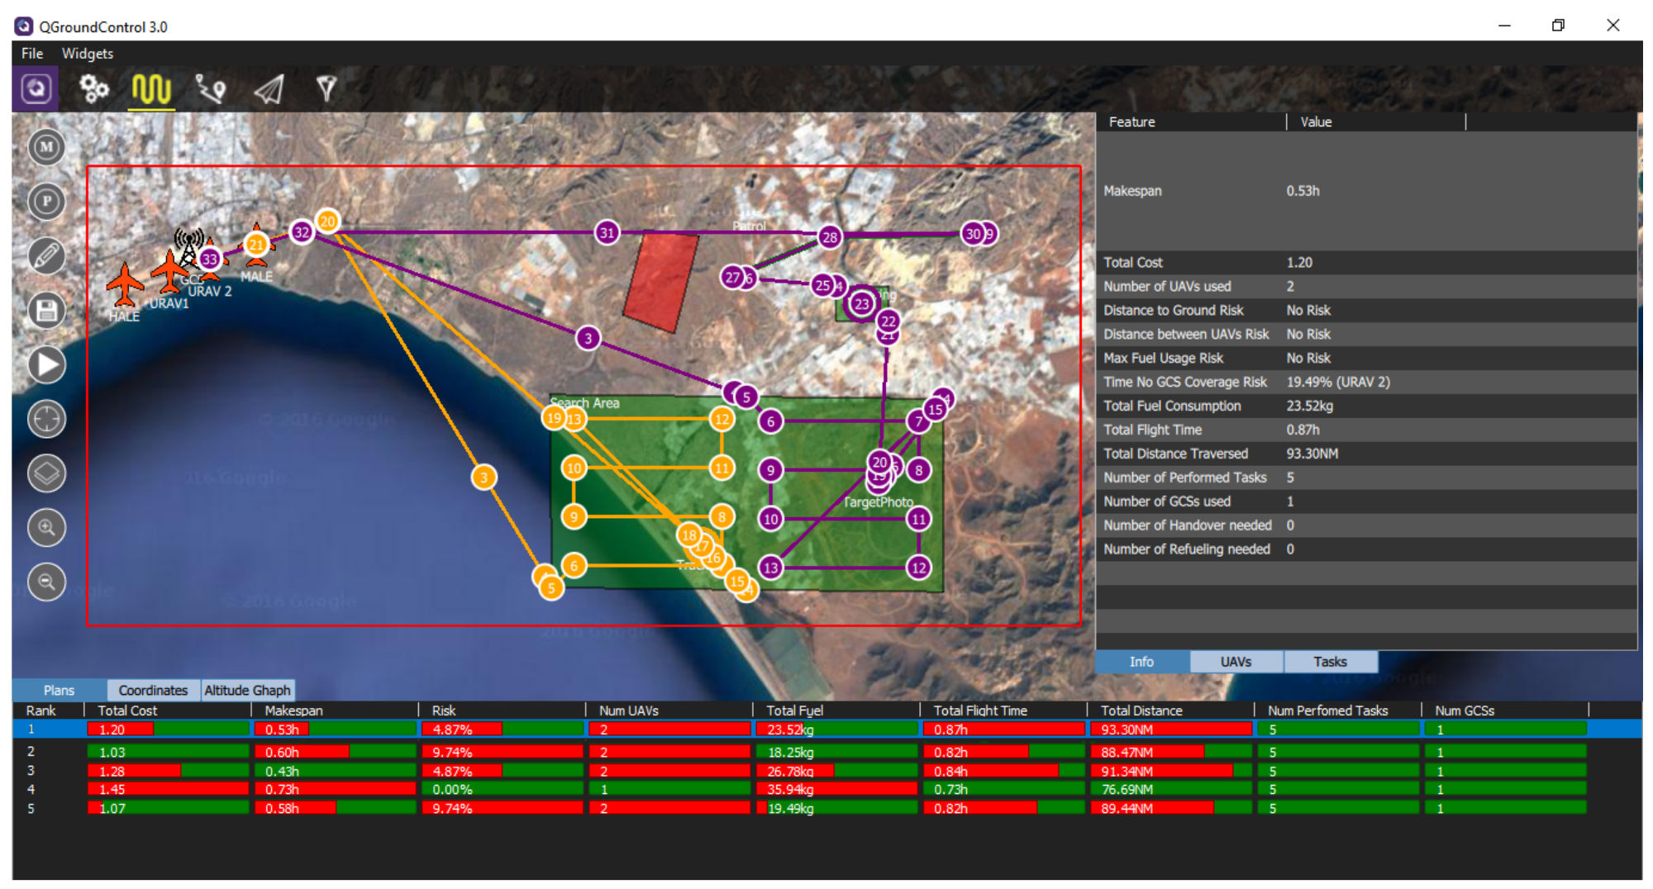Open the gears setup view

93,88
